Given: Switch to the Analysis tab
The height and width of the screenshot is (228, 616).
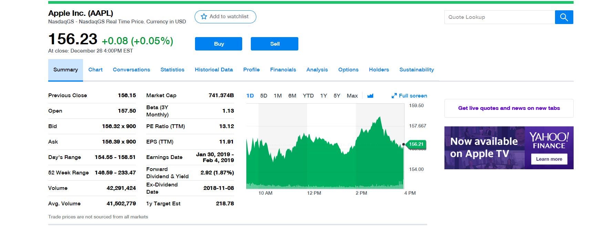Looking at the screenshot, I should 317,70.
